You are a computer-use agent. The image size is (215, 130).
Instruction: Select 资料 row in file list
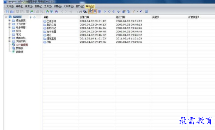point(49,42)
